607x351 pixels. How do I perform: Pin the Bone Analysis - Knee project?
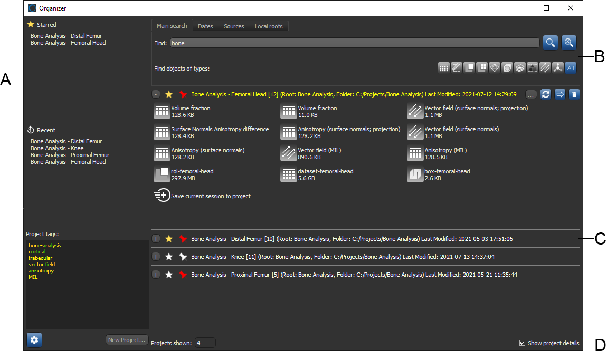pyautogui.click(x=183, y=257)
